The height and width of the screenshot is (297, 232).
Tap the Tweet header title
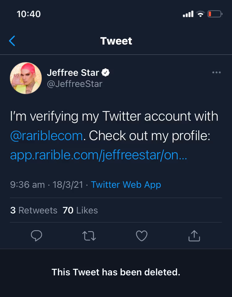(116, 41)
